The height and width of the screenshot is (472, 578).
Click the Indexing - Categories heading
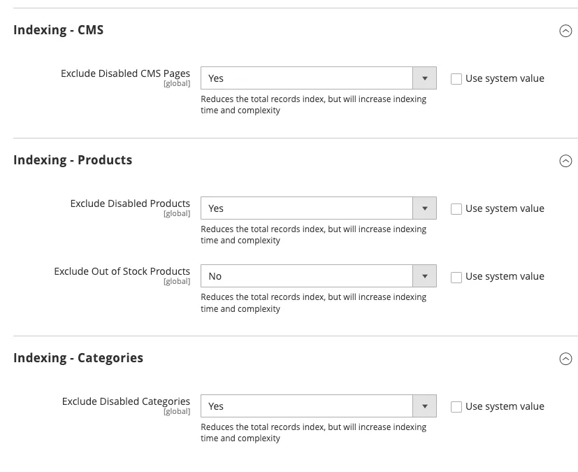78,358
